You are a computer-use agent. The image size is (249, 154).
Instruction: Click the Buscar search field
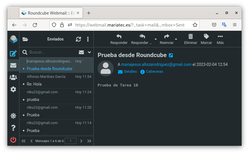tap(51, 52)
